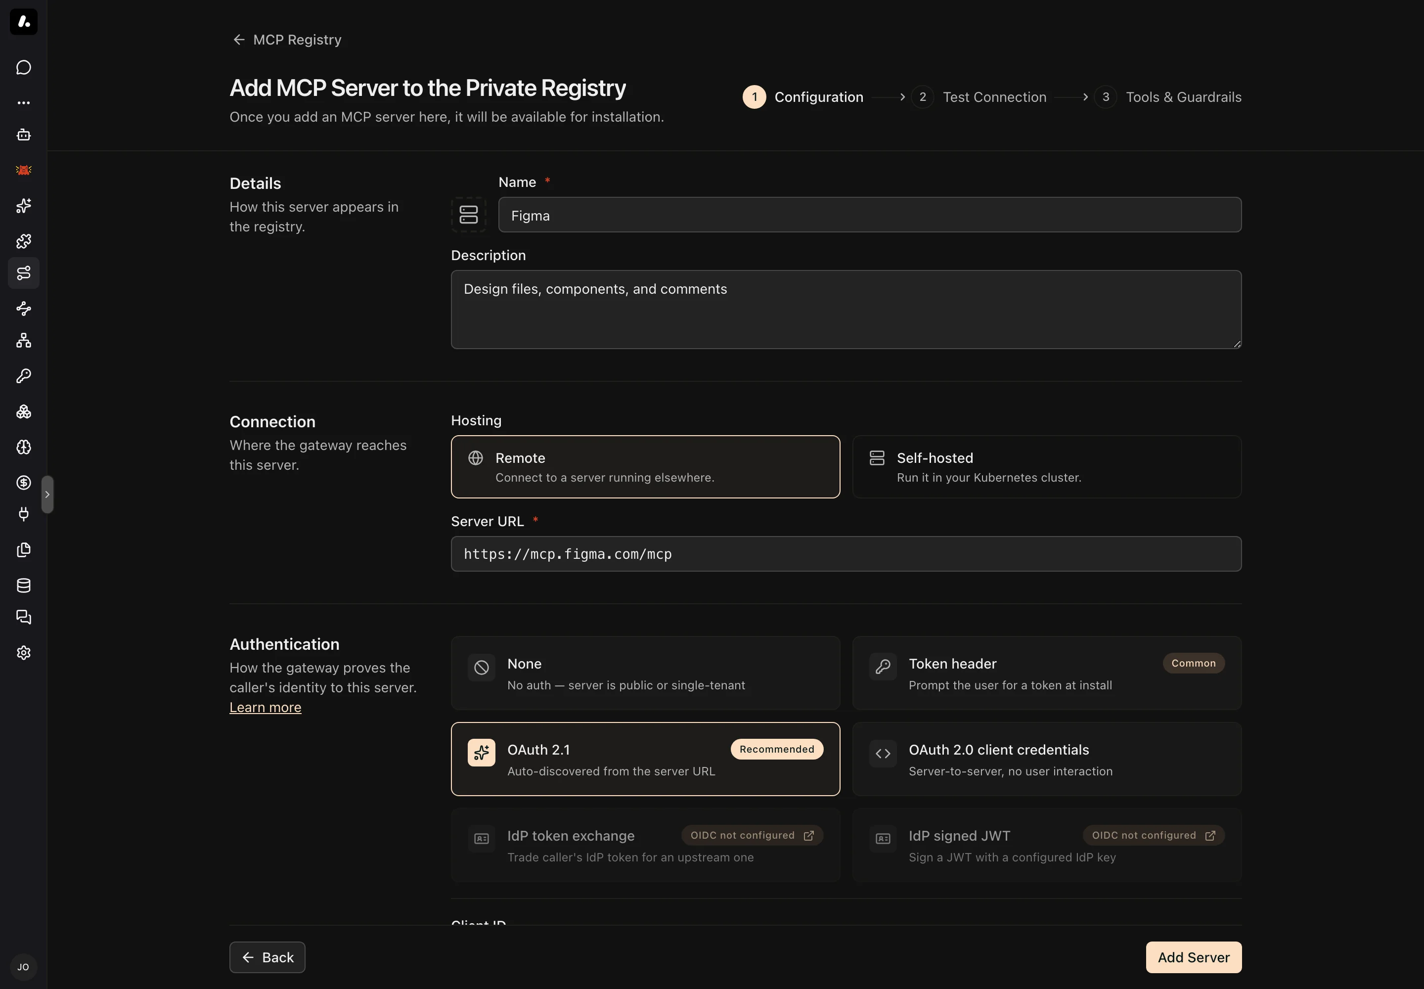1424x989 pixels.
Task: Open the Learn more authentication link
Action: 265,707
